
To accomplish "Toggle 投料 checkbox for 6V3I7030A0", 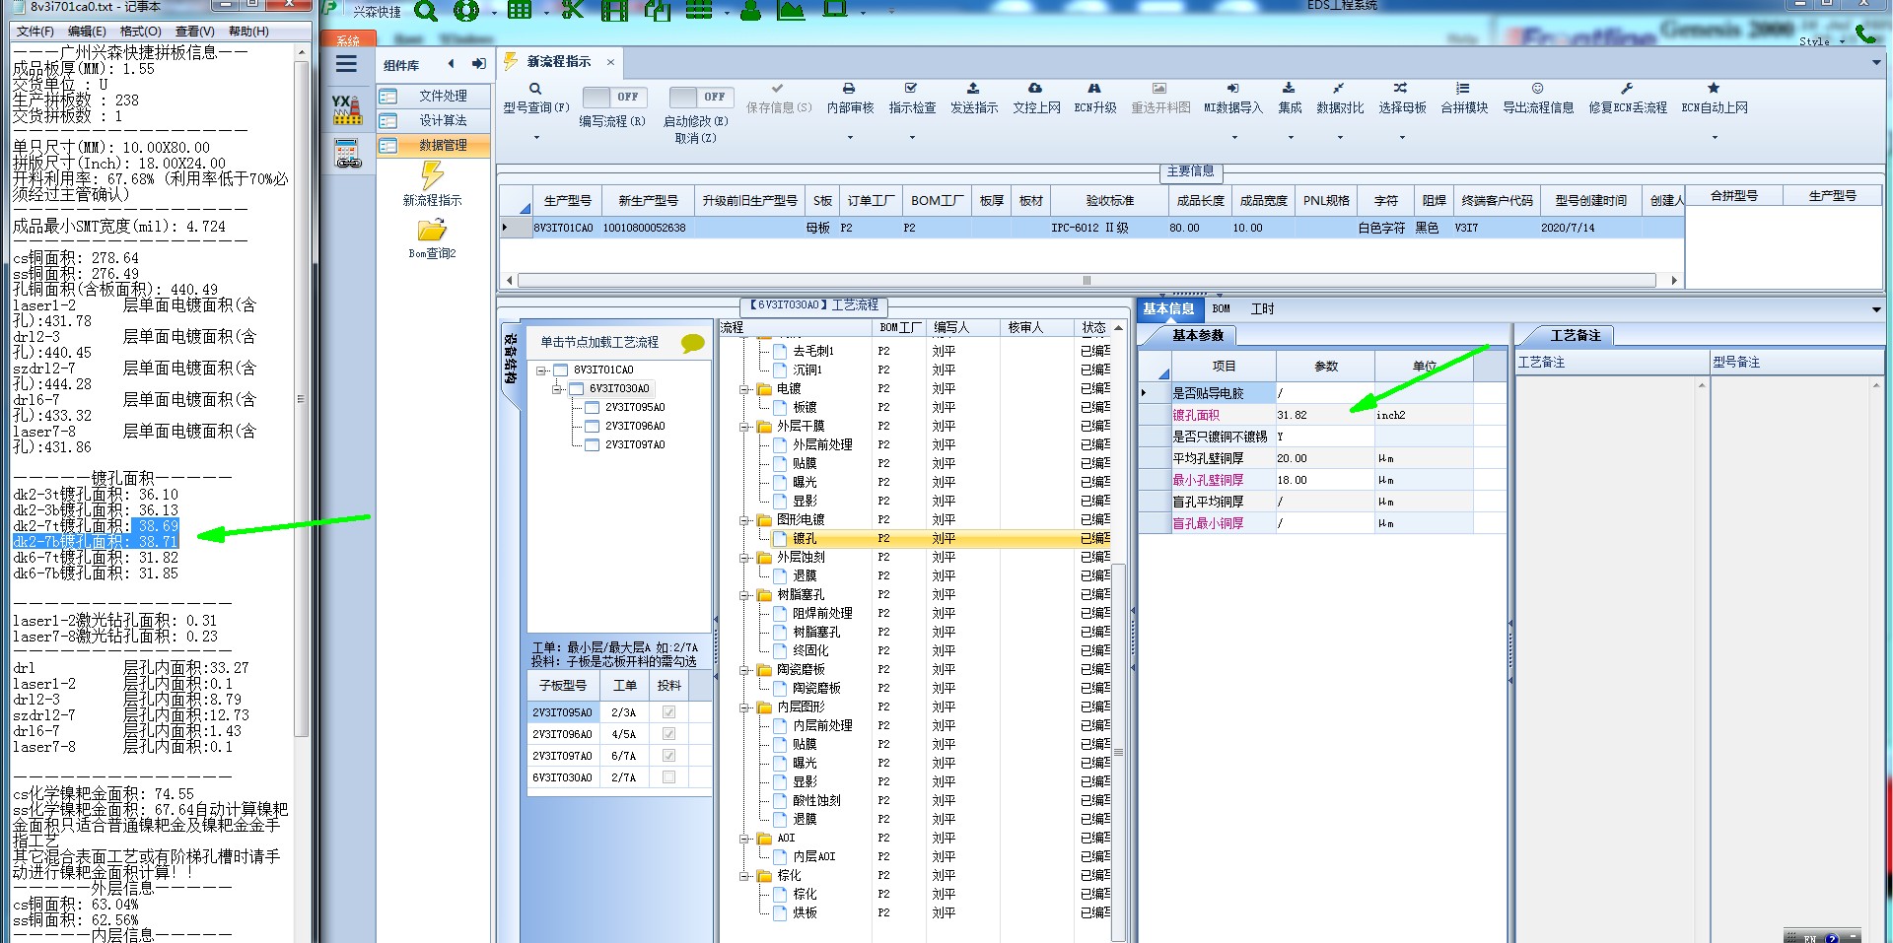I will tap(668, 777).
